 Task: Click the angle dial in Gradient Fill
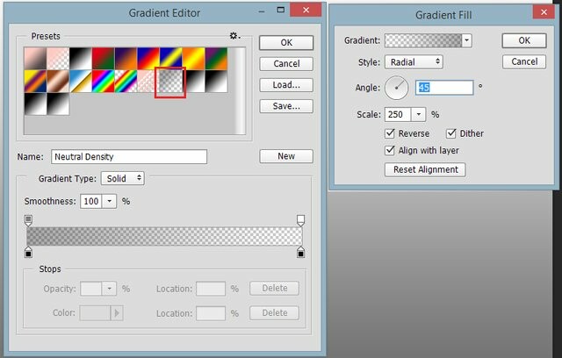(x=396, y=88)
